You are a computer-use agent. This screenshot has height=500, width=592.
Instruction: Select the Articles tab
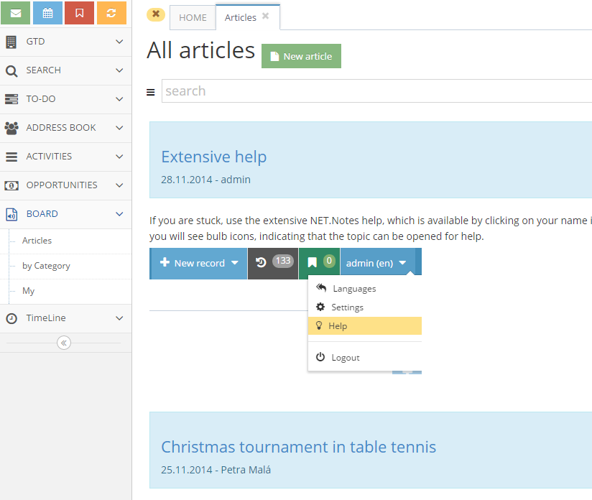click(x=241, y=17)
